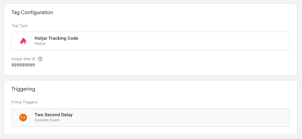Click the Tag Type label
Screen dimensions: 302x139
pyautogui.click(x=19, y=26)
